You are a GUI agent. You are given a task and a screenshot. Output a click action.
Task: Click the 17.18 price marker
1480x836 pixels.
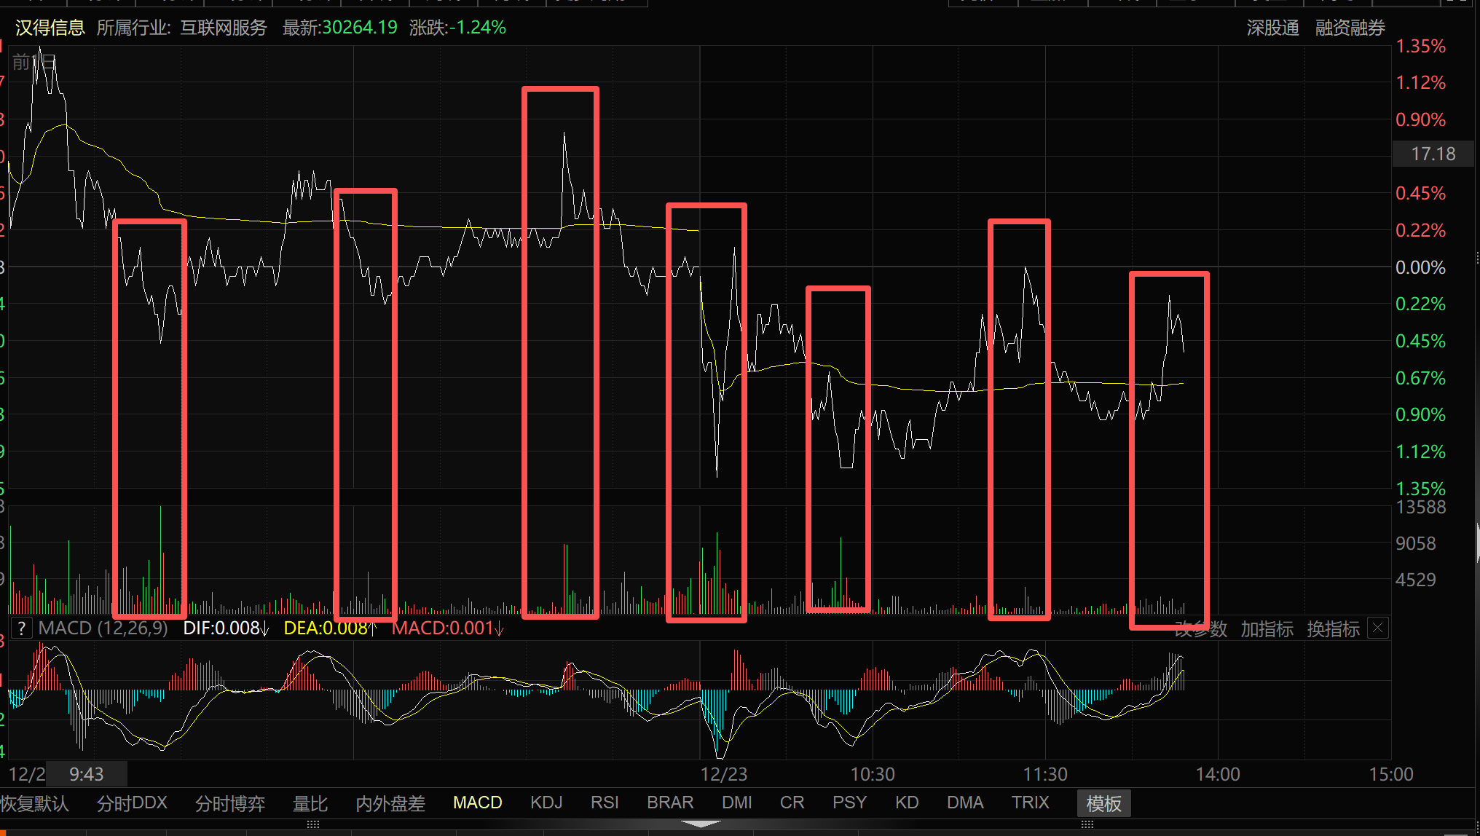[1433, 154]
